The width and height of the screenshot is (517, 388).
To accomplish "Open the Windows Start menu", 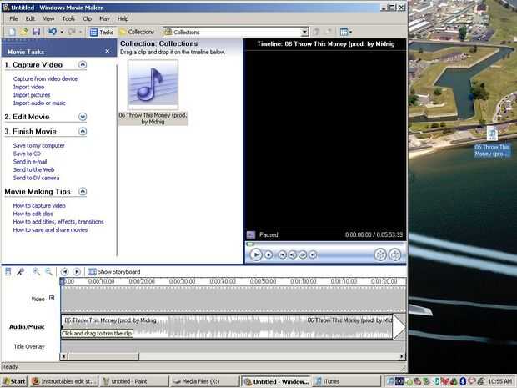I will tap(14, 381).
